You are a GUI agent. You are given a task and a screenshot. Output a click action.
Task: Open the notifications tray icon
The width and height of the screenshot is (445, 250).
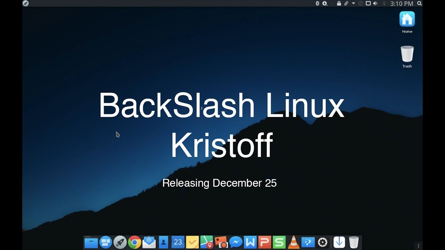coord(361,3)
